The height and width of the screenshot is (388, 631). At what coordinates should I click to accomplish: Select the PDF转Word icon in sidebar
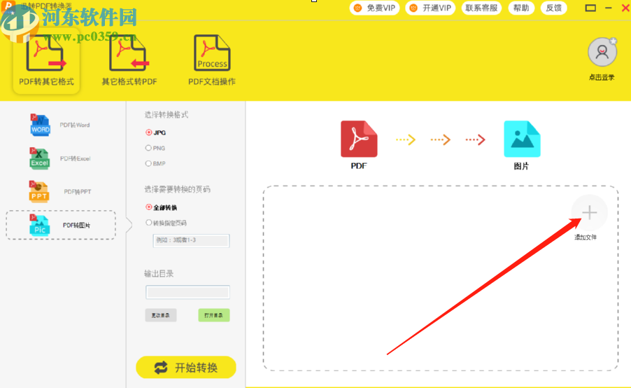click(x=40, y=125)
